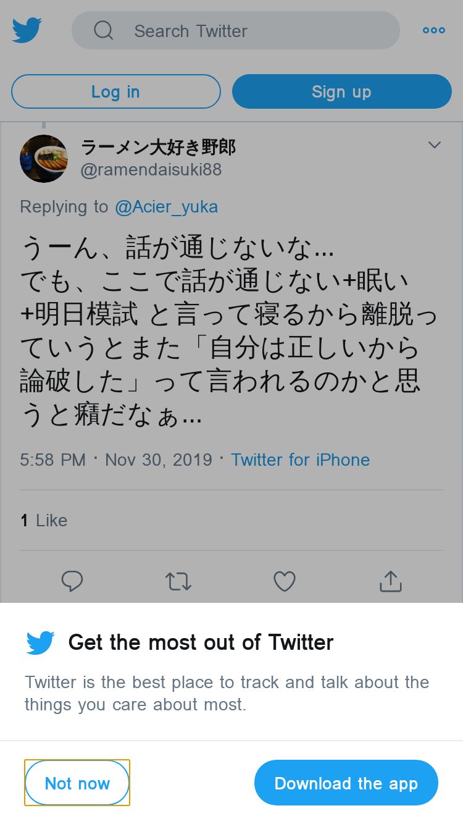The width and height of the screenshot is (463, 824).
Task: Dismiss the prompt with Not now
Action: tap(77, 783)
